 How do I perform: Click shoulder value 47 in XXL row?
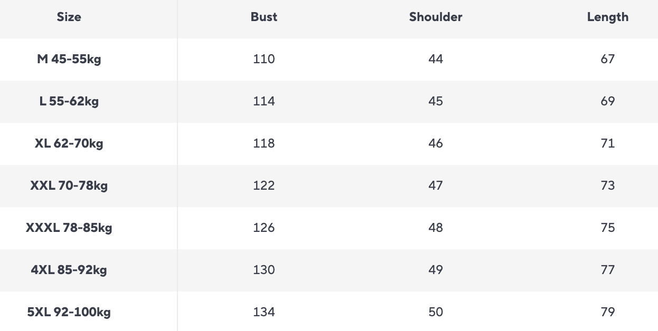(436, 186)
